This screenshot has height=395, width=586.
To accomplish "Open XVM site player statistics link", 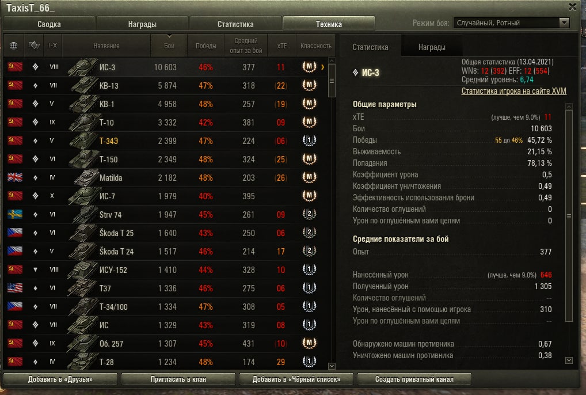I will 513,91.
